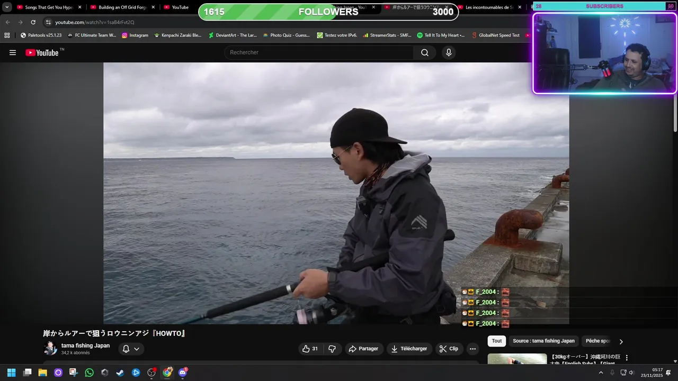The height and width of the screenshot is (381, 678).
Task: Open Tell It To My Heart bookmark
Action: (x=441, y=35)
